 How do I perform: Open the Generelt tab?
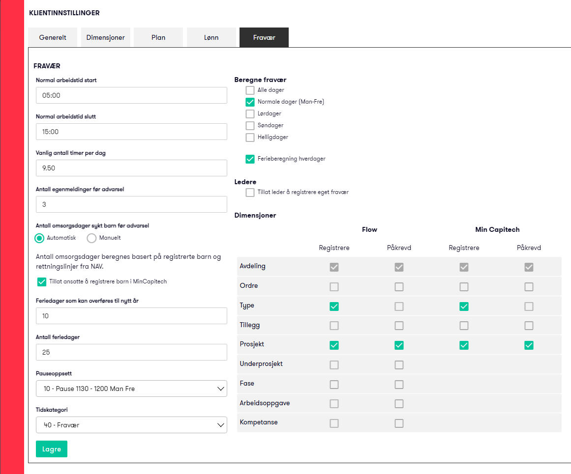click(53, 37)
